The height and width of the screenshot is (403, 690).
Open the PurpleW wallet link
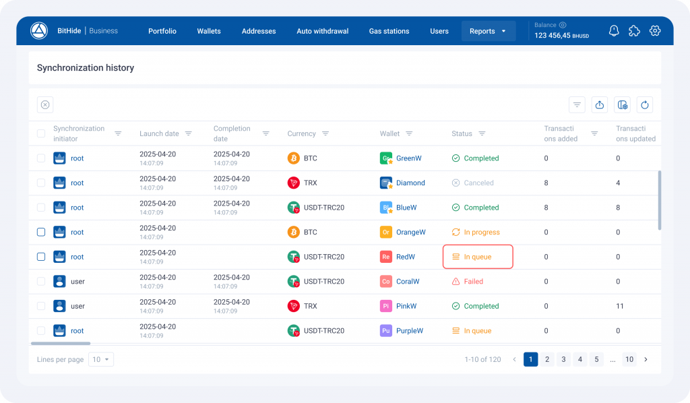tap(410, 330)
